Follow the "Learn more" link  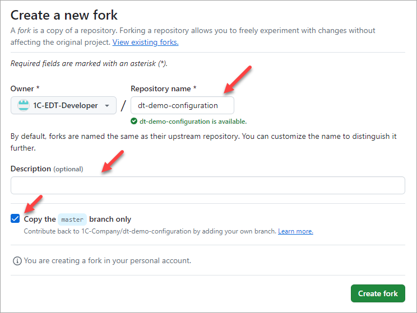click(x=295, y=231)
